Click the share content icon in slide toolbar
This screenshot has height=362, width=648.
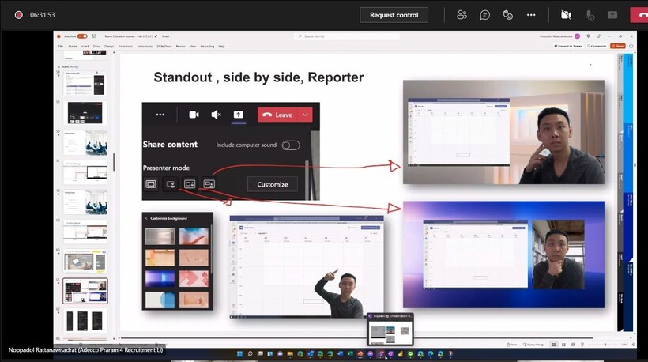coord(239,115)
